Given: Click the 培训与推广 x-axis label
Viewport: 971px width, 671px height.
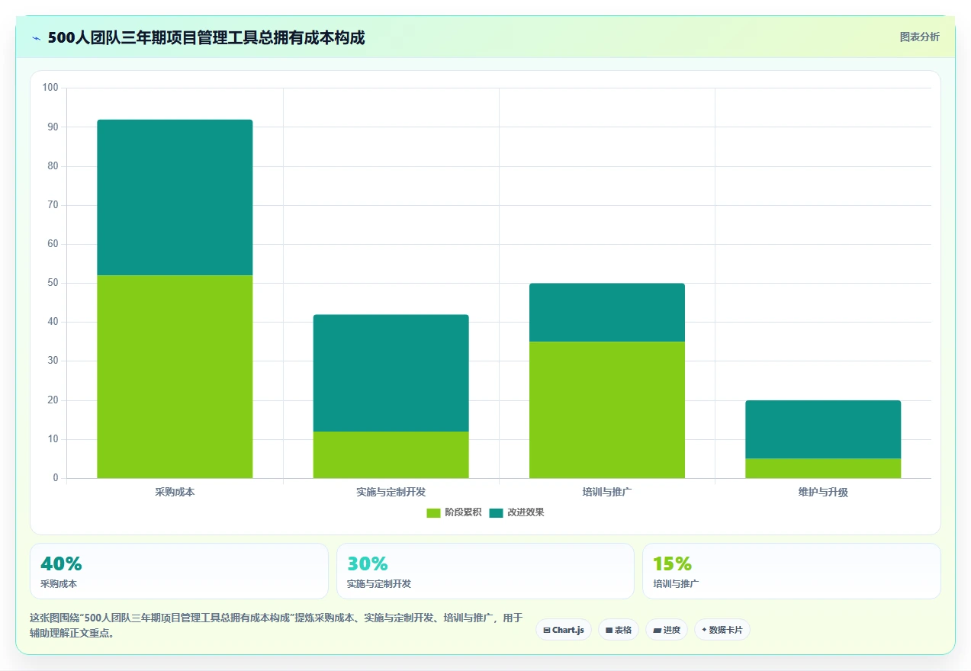Looking at the screenshot, I should [x=607, y=492].
